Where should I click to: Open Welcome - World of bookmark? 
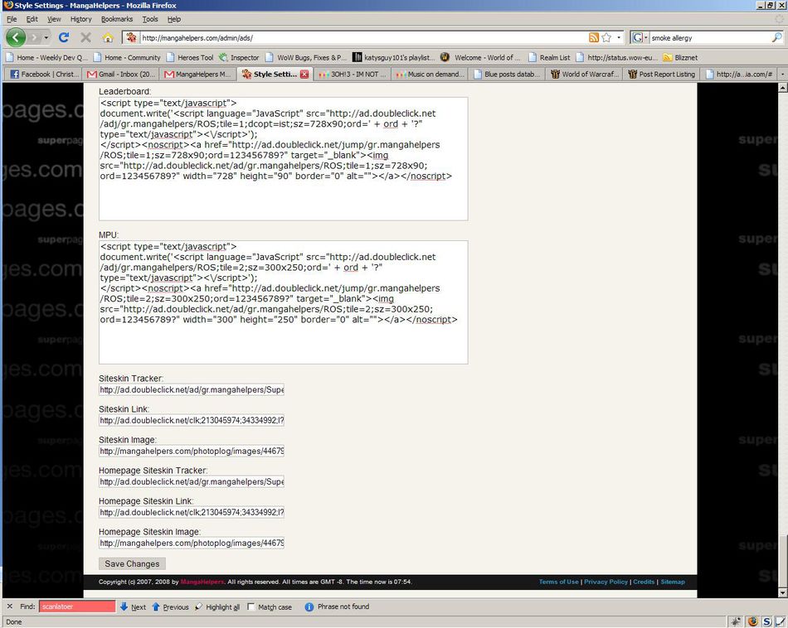(x=481, y=58)
